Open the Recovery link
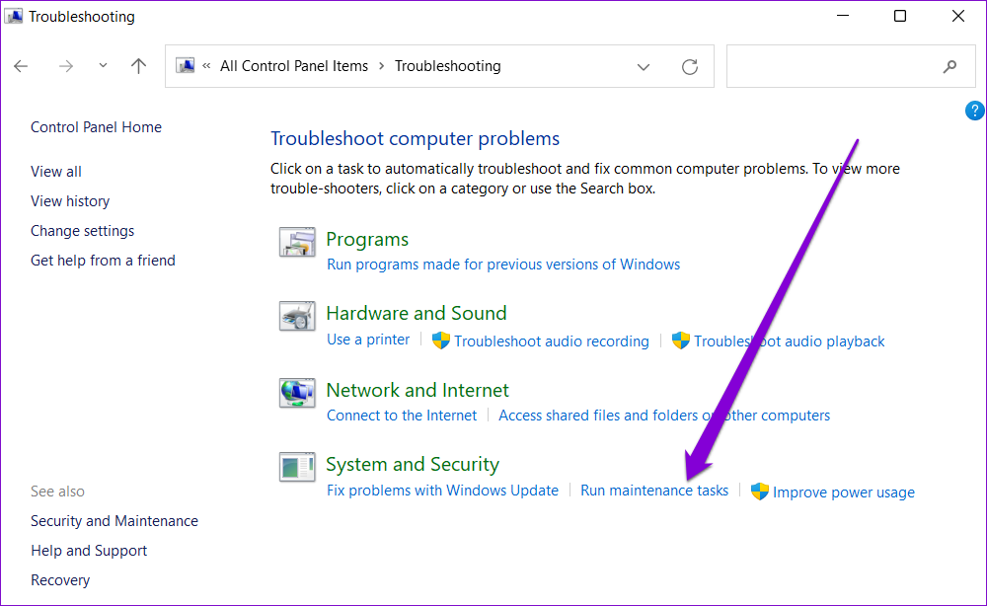Screen dimensions: 987x606 [x=60, y=580]
